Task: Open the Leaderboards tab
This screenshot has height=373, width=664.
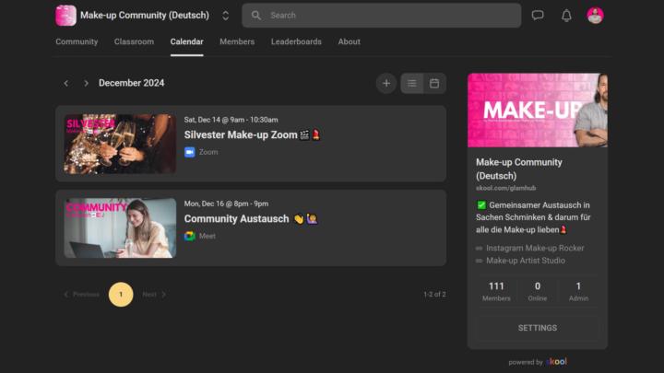Action: click(296, 41)
